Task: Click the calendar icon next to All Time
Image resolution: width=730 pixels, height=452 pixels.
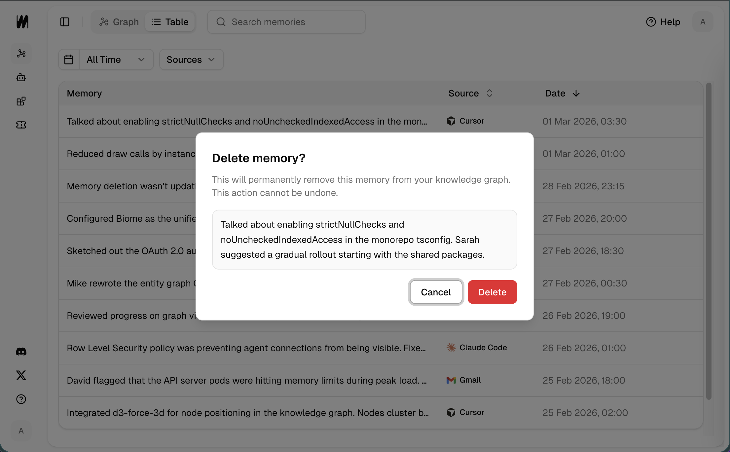Action: pyautogui.click(x=69, y=59)
